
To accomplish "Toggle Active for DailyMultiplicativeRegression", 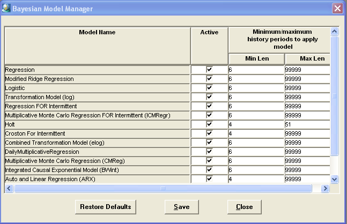I will pyautogui.click(x=209, y=152).
